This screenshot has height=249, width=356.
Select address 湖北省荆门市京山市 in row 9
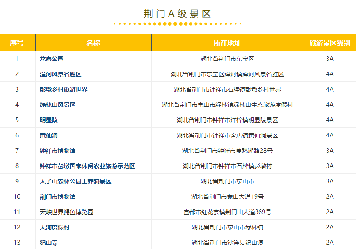coord(227,181)
